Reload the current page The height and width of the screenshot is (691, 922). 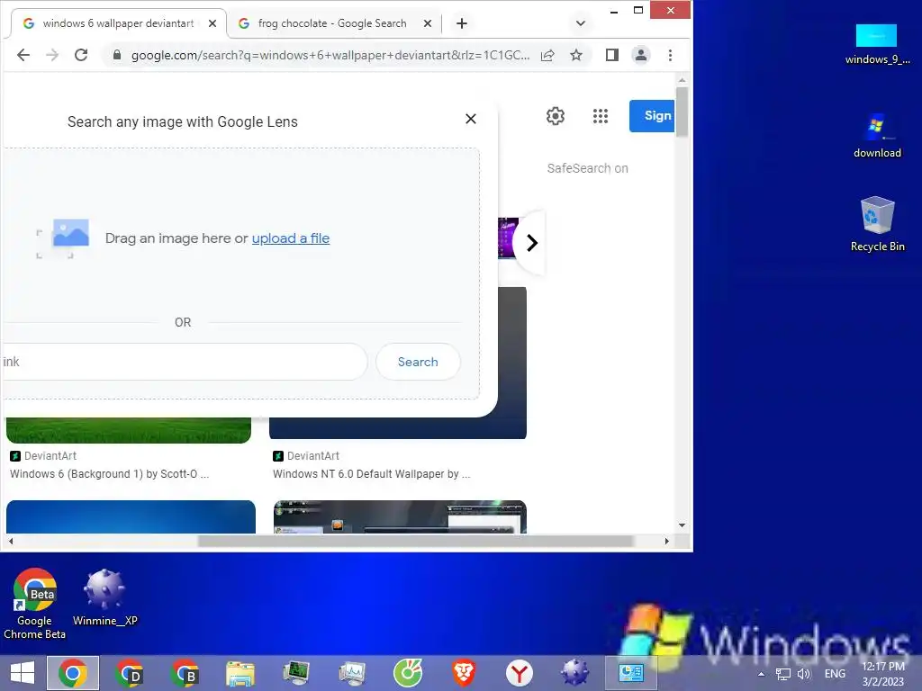tap(81, 55)
